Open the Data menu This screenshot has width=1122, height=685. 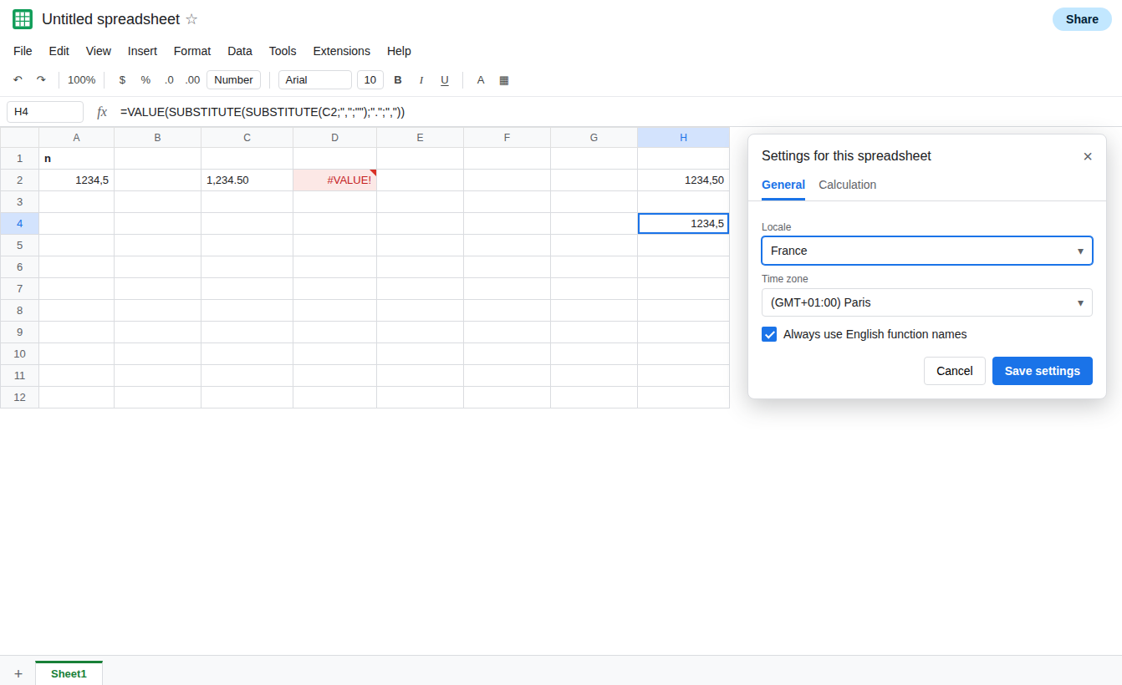point(240,51)
